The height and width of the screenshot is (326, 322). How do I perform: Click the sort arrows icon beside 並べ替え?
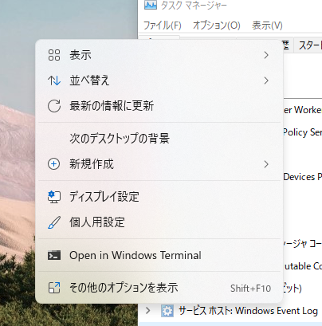(54, 81)
